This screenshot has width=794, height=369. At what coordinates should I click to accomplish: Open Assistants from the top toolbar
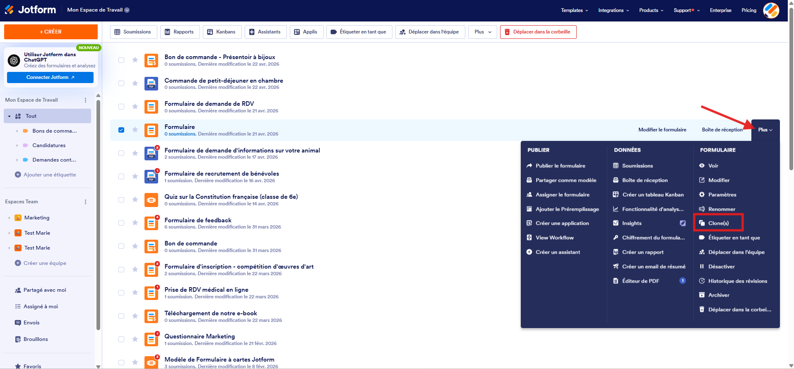[x=265, y=32]
